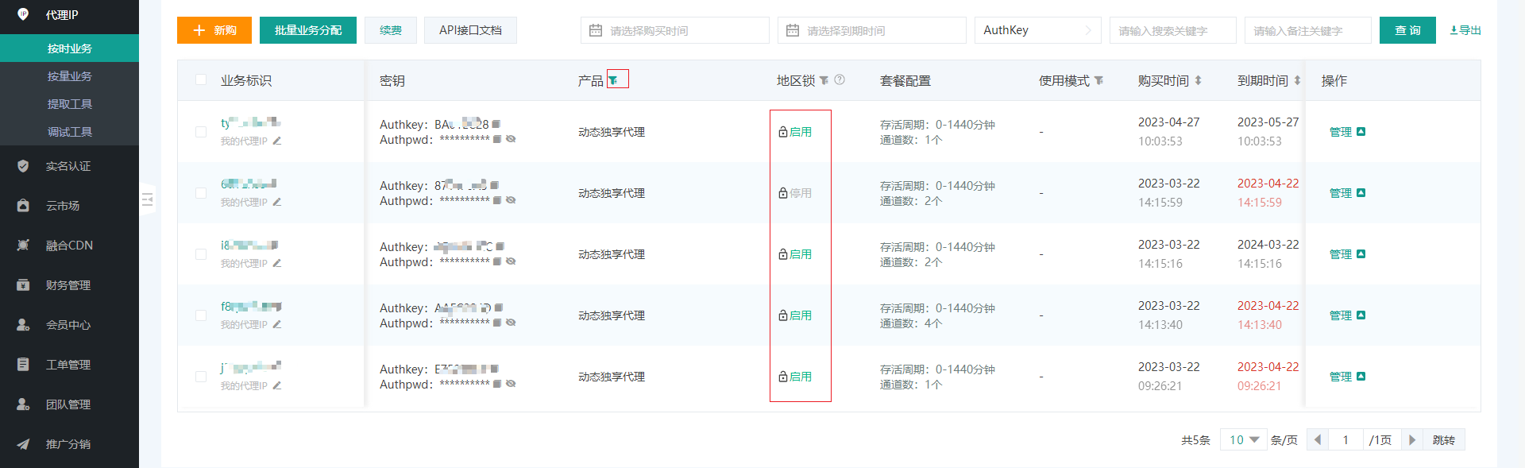The height and width of the screenshot is (468, 1525).
Task: Sort by 到期时间 column arrows
Action: 1297,80
